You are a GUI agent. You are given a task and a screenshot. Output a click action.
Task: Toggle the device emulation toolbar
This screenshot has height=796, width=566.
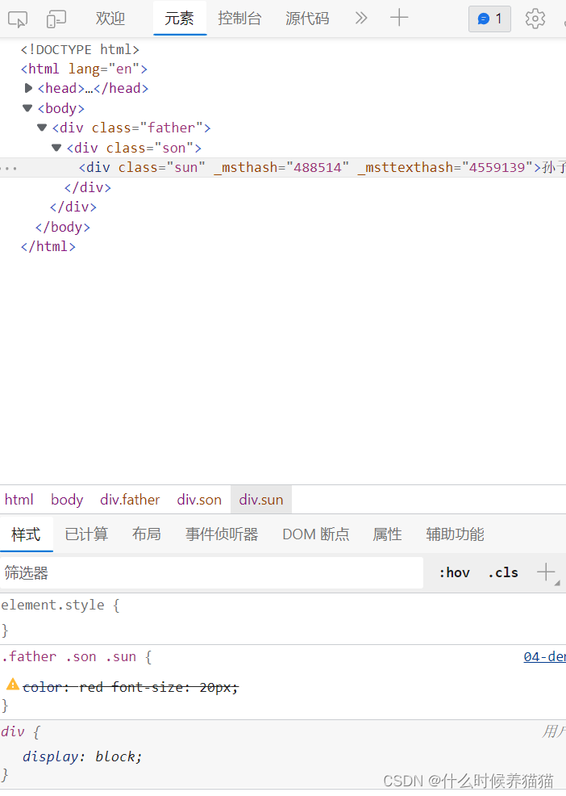click(x=55, y=18)
